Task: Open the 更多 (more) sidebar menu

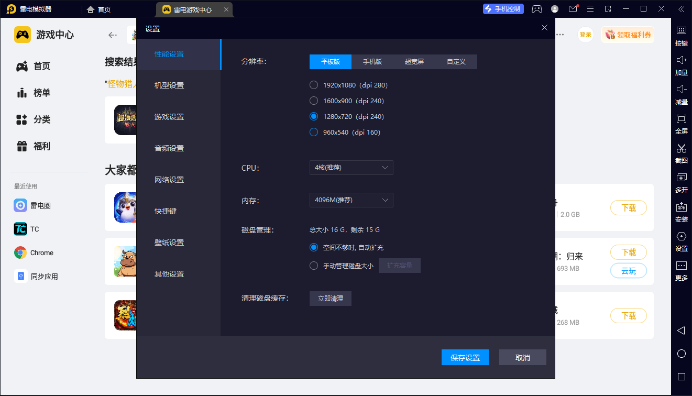Action: point(681,266)
